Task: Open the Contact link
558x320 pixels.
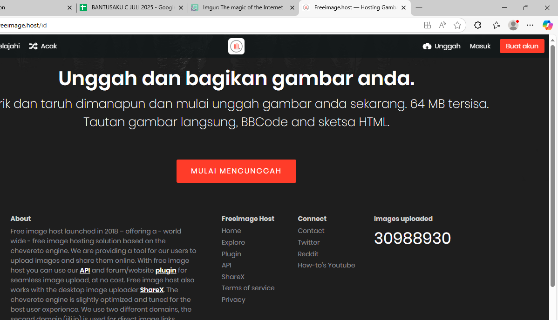Action: click(x=311, y=231)
